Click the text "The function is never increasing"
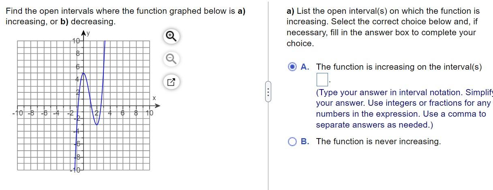Image resolution: width=493 pixels, height=190 pixels. point(378,141)
